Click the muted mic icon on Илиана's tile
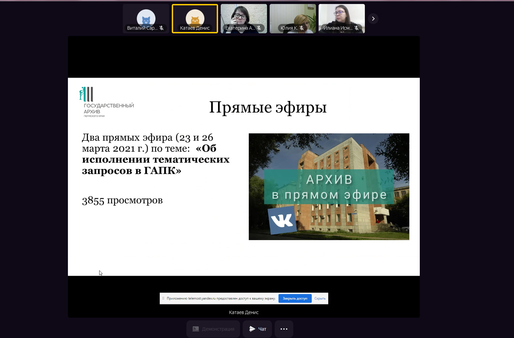The image size is (514, 338). click(x=357, y=28)
